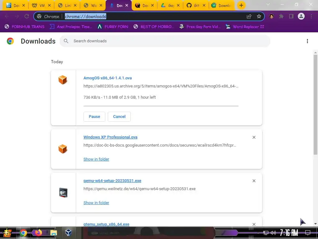Open the extensions puzzle-piece menu
Image resolution: width=318 pixels, height=239 pixels.
[281, 16]
